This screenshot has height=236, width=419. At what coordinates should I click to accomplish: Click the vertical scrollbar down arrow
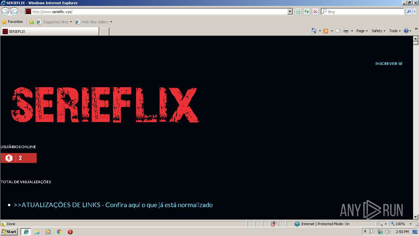pos(416,217)
